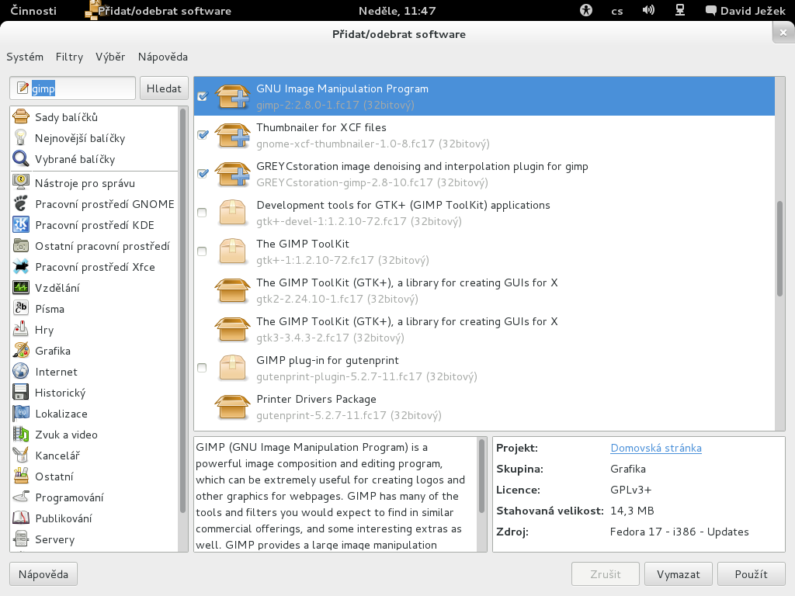
Task: Click the Vybrané balíčky magnifier icon
Action: click(21, 158)
